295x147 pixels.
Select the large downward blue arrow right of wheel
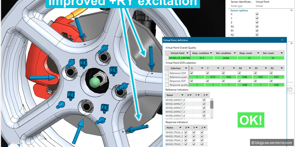(x=151, y=58)
